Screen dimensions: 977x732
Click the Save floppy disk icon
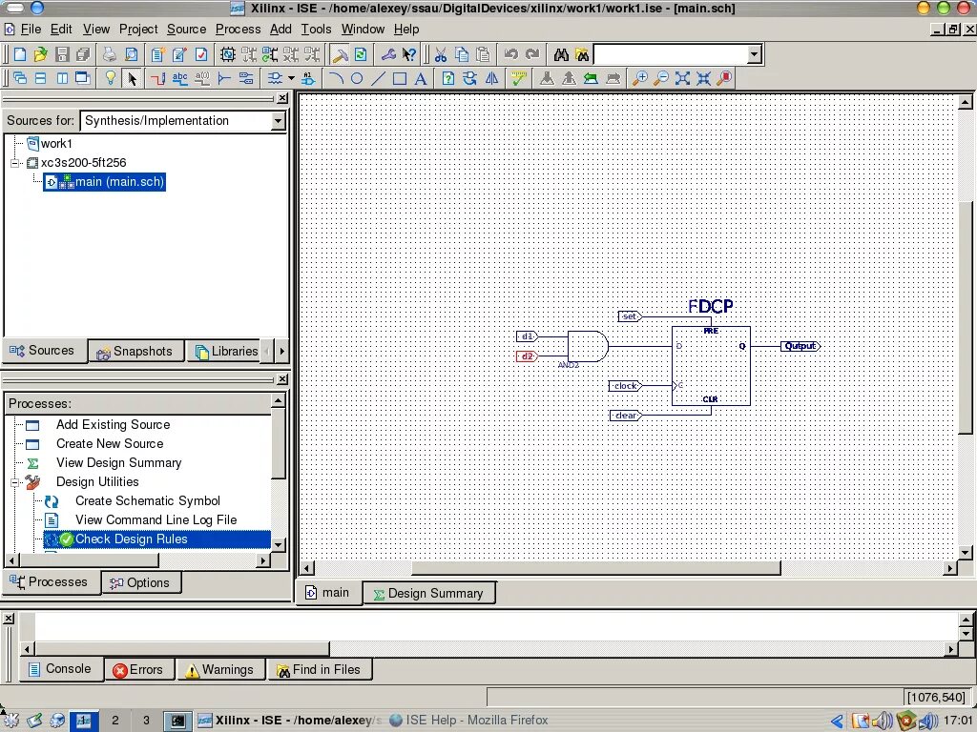(62, 54)
